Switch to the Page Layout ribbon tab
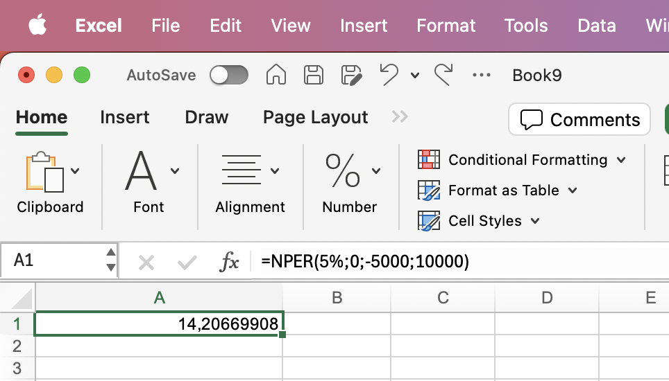Image resolution: width=669 pixels, height=381 pixels. (x=315, y=117)
